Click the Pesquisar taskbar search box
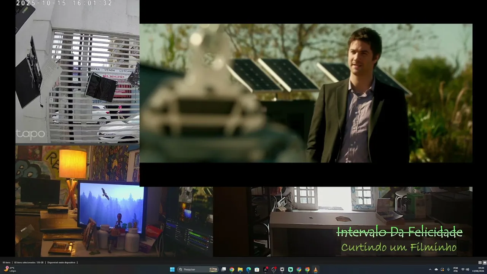Image resolution: width=487 pixels, height=274 pixels. (198, 269)
